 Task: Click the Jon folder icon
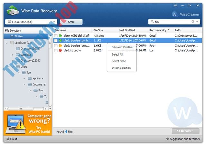click(23, 72)
